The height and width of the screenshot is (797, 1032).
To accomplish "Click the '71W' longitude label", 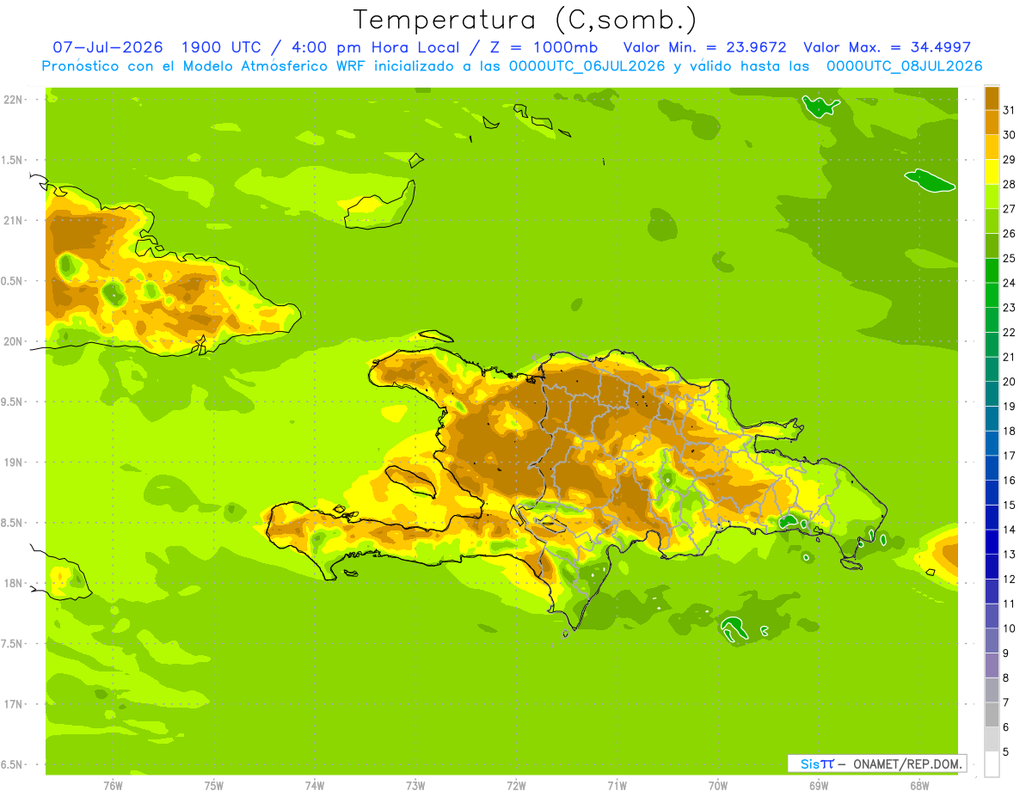I will (x=617, y=785).
